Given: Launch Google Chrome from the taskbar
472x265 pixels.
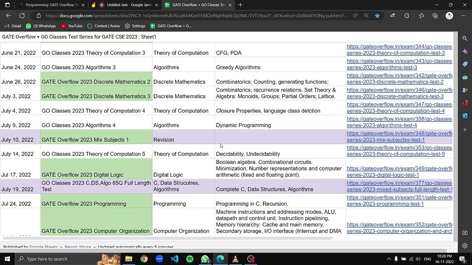Looking at the screenshot, I should (x=144, y=259).
